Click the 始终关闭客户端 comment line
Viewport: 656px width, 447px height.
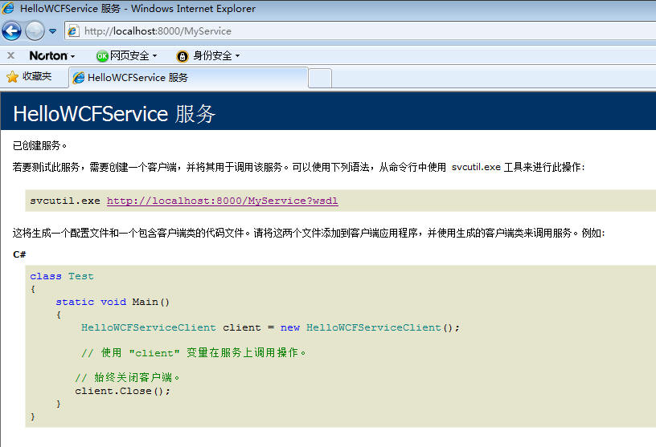pos(127,378)
